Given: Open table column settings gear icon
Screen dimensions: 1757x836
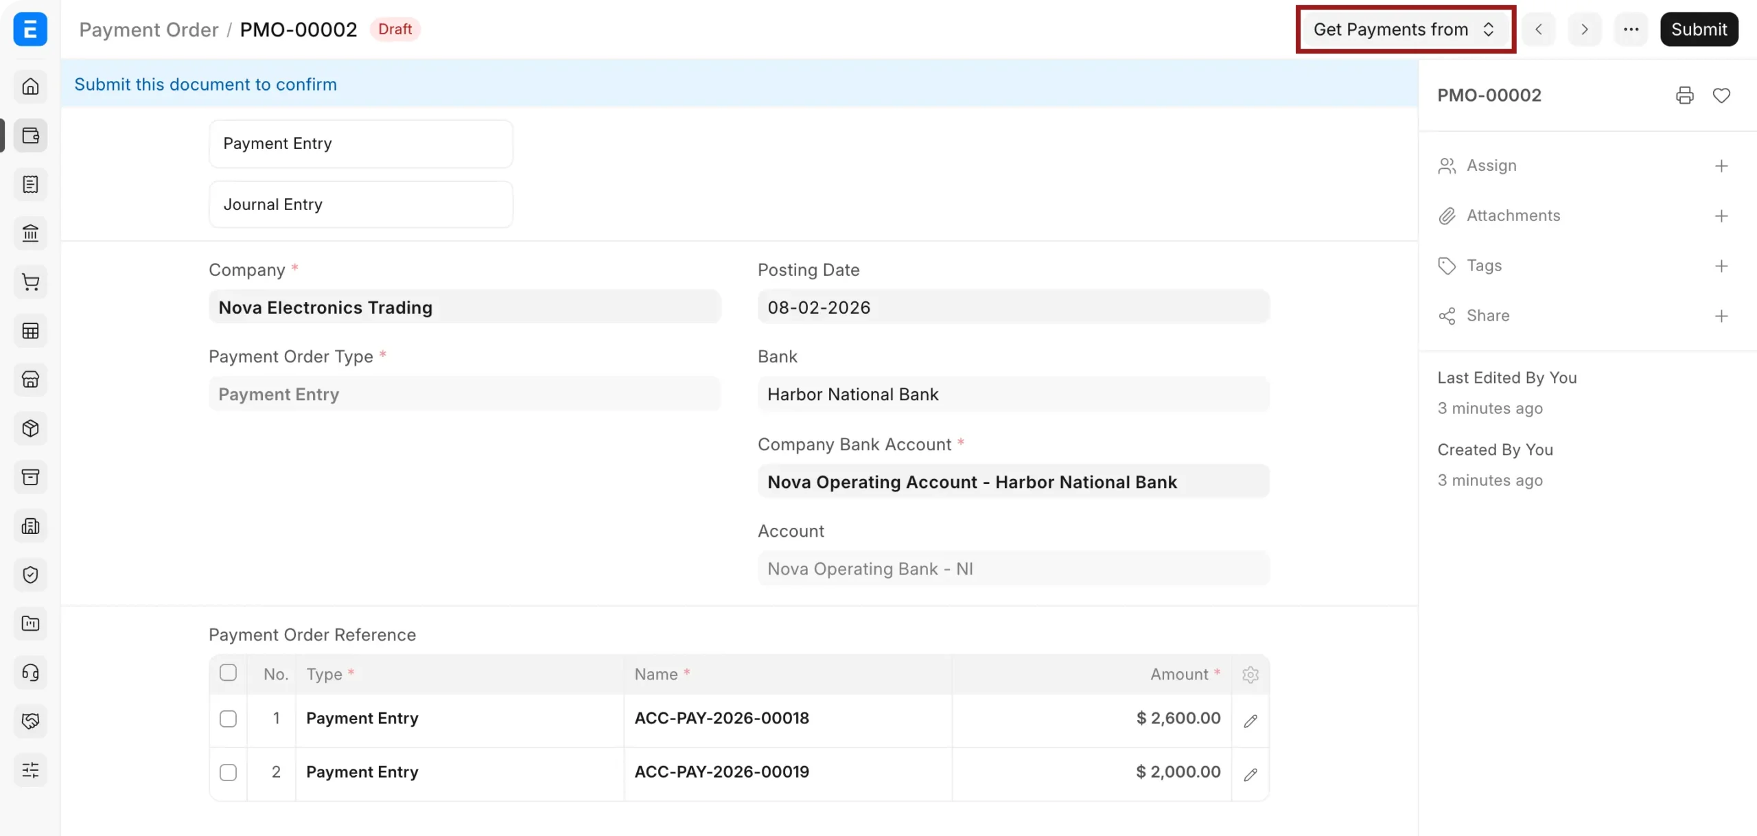Looking at the screenshot, I should [1250, 675].
